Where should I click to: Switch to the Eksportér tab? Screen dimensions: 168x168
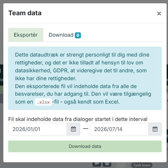26,35
